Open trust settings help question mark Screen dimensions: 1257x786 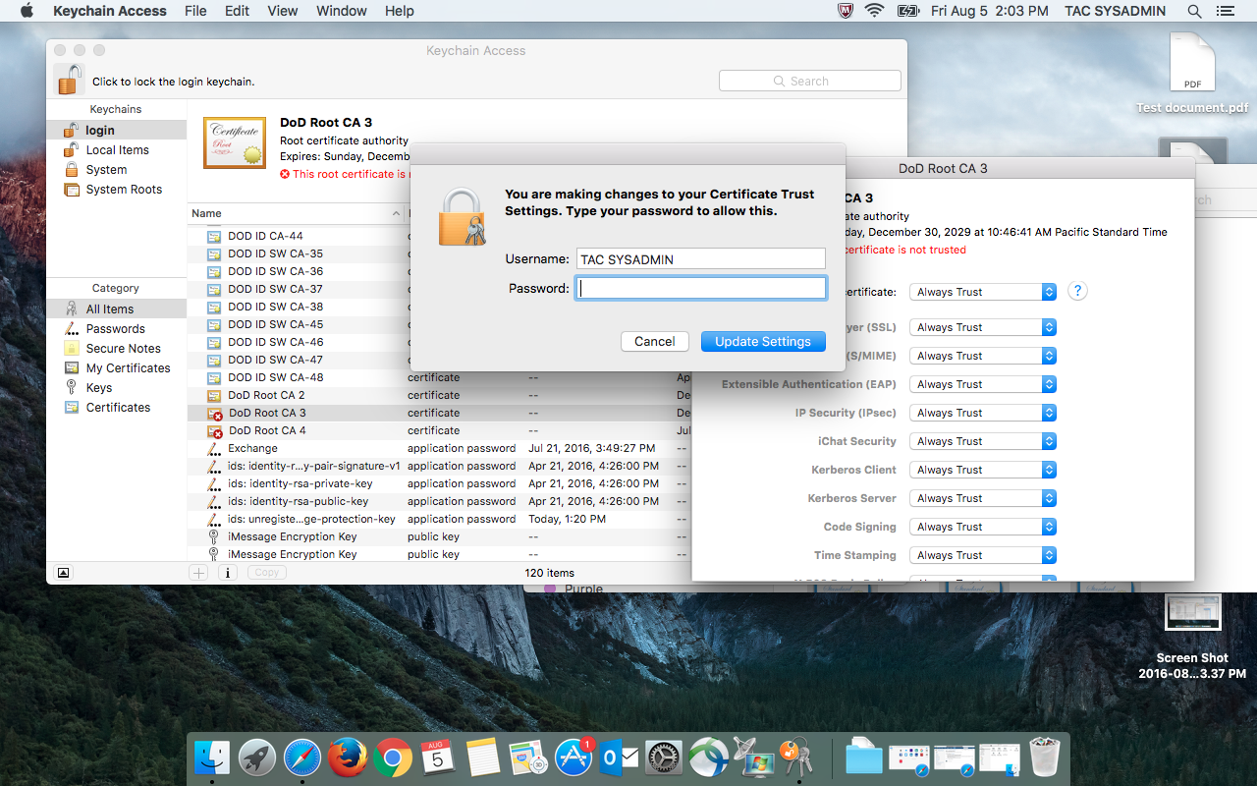click(1077, 291)
